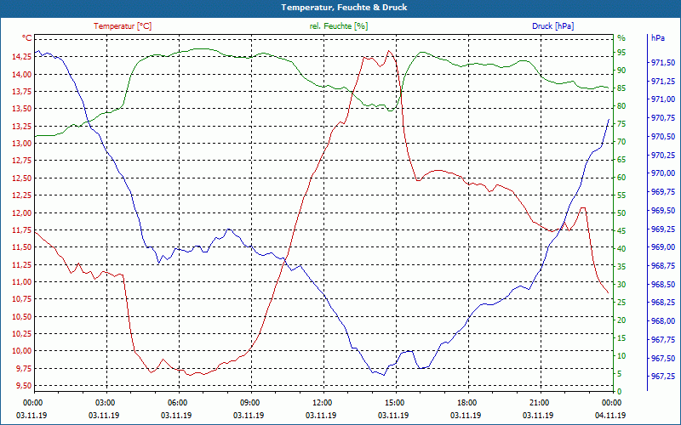Screen dimensions: 681x425
Task: Click the "30" tick on the humidity axis
Action: 621,285
